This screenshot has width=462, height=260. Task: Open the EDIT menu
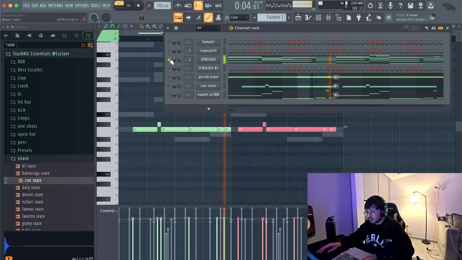click(x=35, y=6)
